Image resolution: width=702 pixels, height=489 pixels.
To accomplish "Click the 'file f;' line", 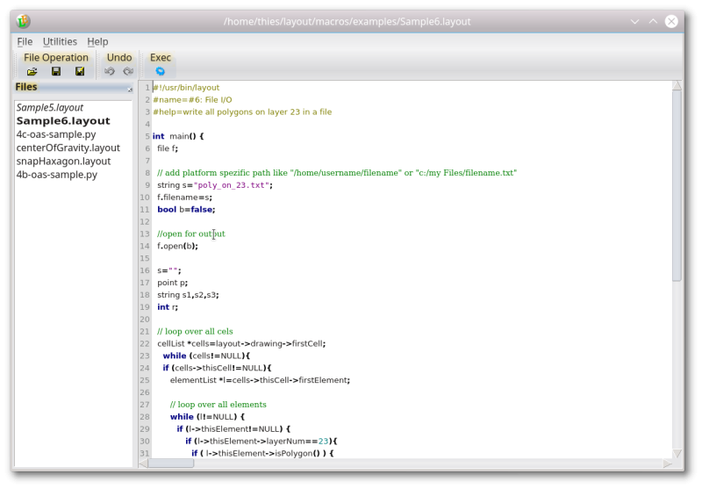I will pyautogui.click(x=168, y=148).
